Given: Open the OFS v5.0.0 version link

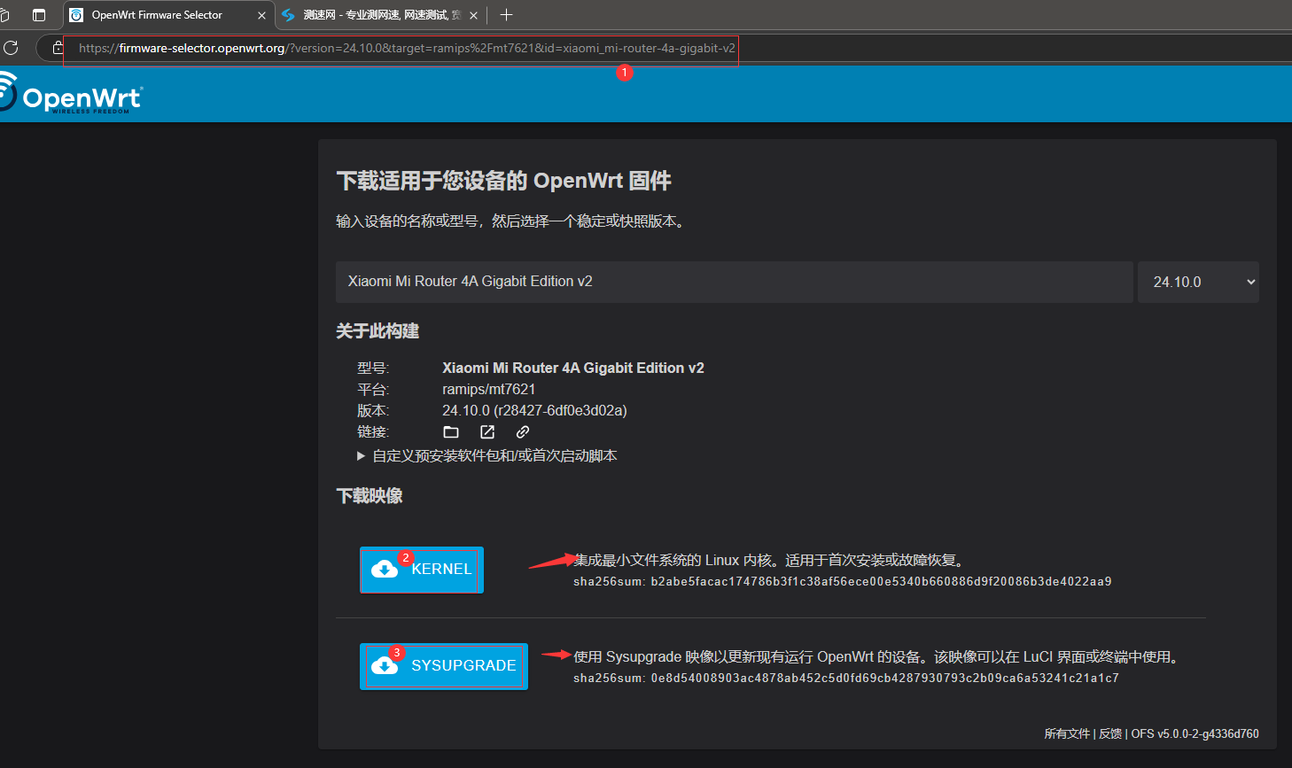Looking at the screenshot, I should [x=1195, y=733].
